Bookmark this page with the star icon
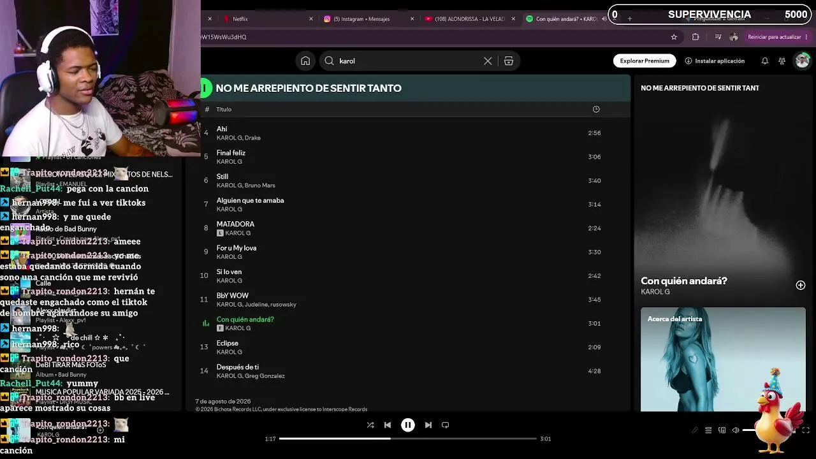The width and height of the screenshot is (816, 459). tap(674, 37)
